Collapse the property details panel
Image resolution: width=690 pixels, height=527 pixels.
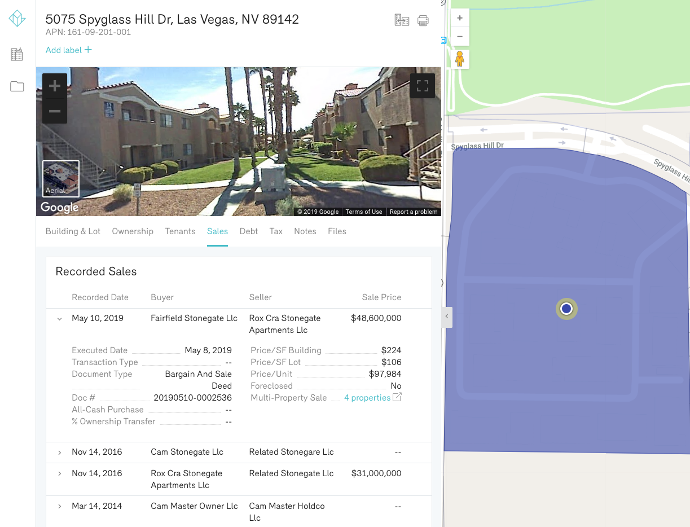tap(446, 317)
